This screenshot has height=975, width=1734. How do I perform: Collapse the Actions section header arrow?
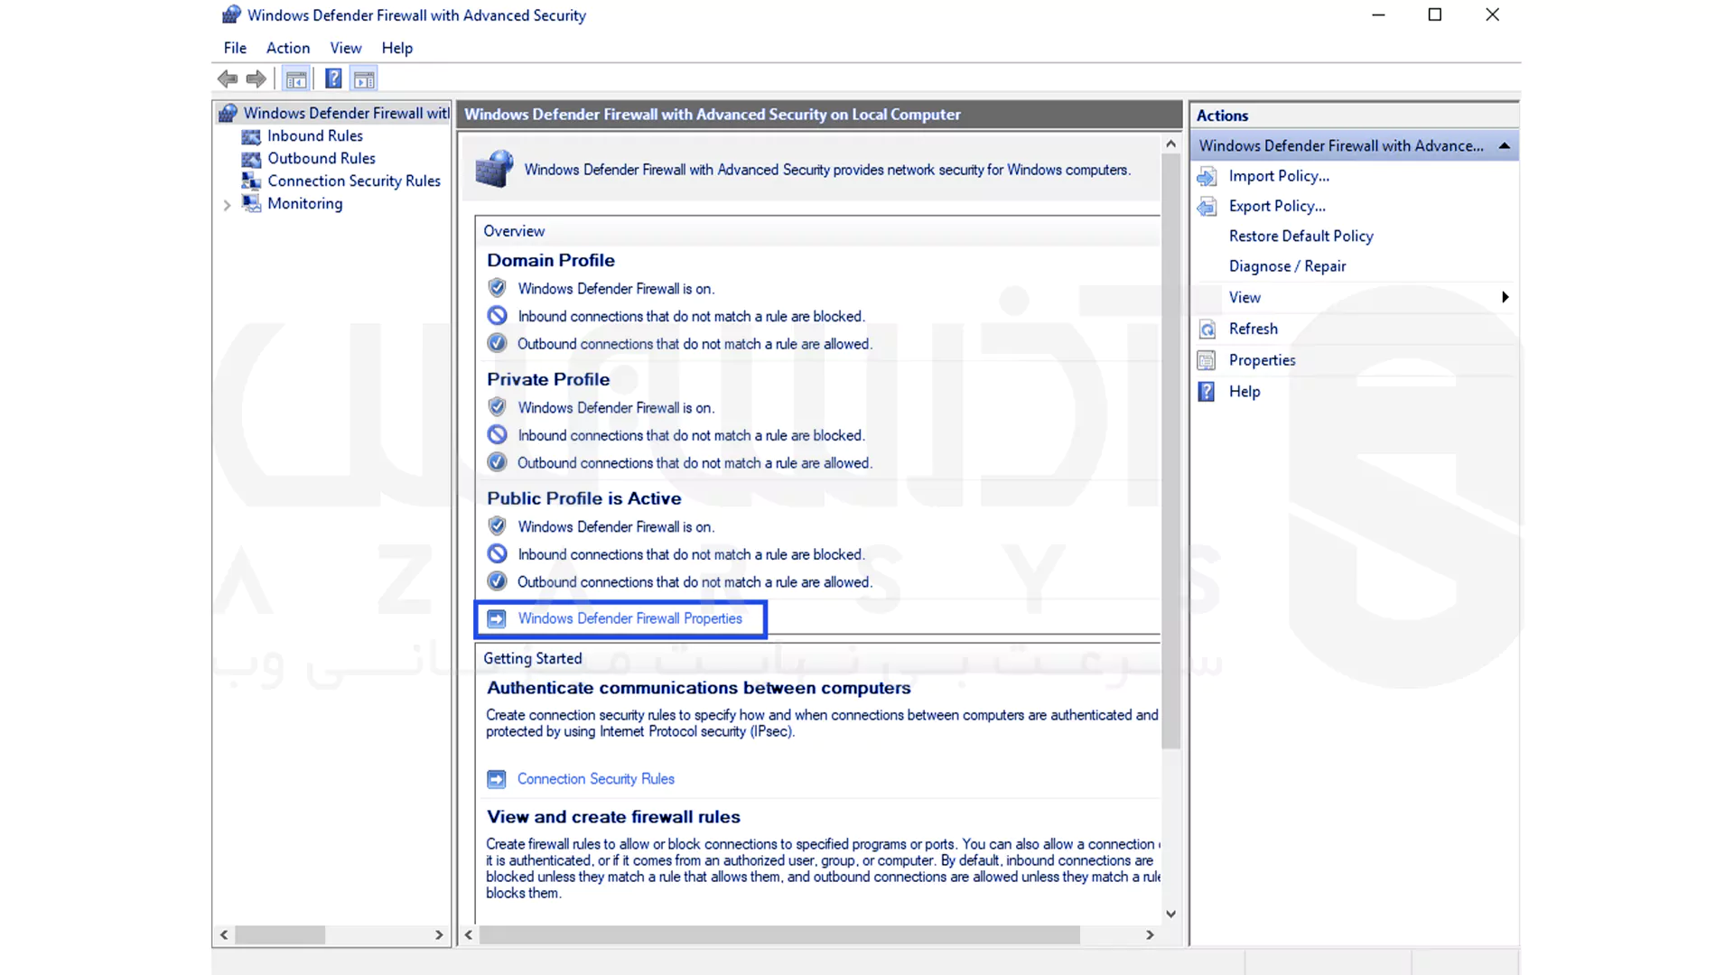click(1504, 146)
